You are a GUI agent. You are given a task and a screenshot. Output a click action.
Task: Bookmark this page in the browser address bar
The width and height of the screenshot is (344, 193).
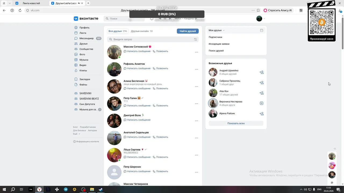pyautogui.click(x=258, y=10)
